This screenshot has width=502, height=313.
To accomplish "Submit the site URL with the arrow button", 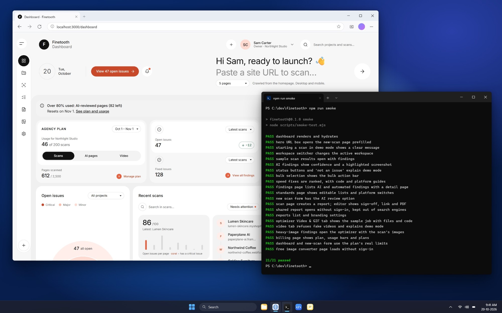I will (x=362, y=71).
